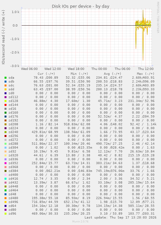The width and height of the screenshot is (161, 225).
Task: Click the y-axis label 'IOs/second read (-) / write (+)'
Action: [x=3, y=37]
